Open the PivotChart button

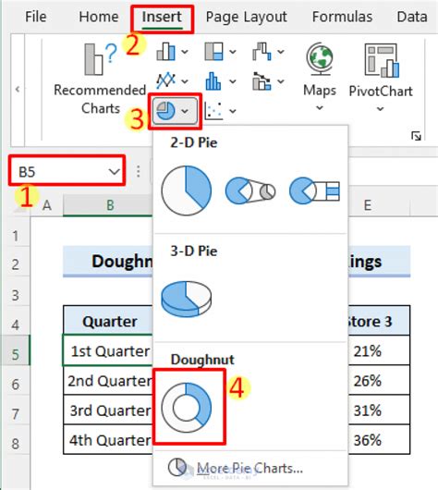381,77
